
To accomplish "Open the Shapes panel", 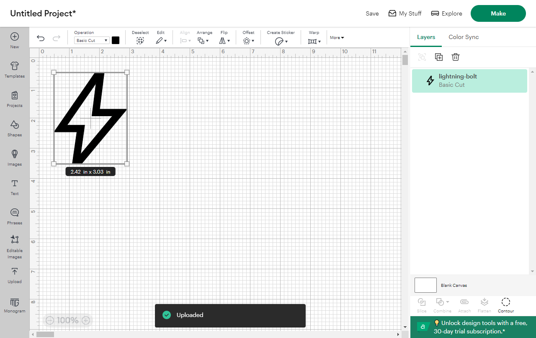I will [14, 127].
